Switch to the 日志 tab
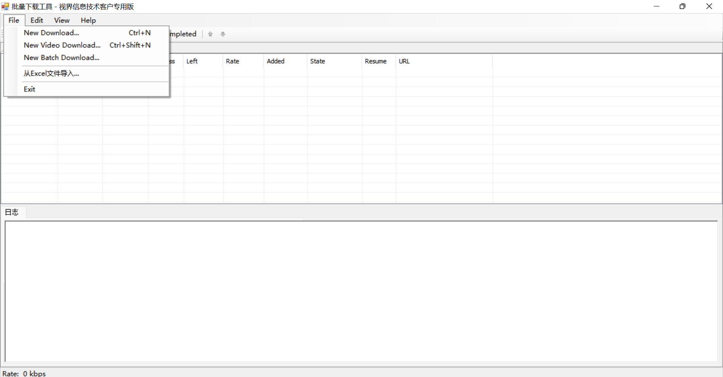Screen dimensions: 723x377 pyautogui.click(x=12, y=212)
